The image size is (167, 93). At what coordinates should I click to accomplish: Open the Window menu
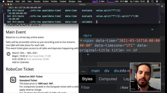tap(72, 2)
